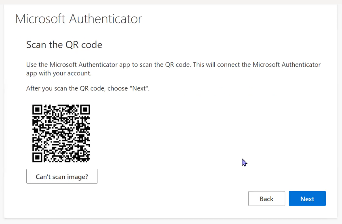Click the "Scan the QR code" heading
342x224 pixels.
click(x=64, y=45)
